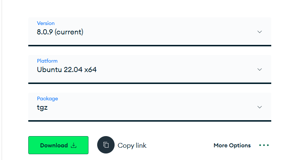The image size is (293, 160).
Task: Click the word Download inside the green button
Action: tap(54, 145)
